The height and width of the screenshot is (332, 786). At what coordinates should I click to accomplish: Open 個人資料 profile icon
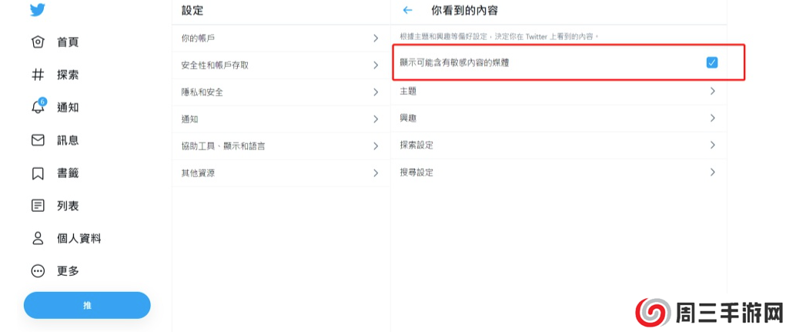(38, 239)
